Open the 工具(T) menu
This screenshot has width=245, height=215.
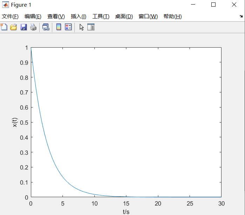point(101,16)
